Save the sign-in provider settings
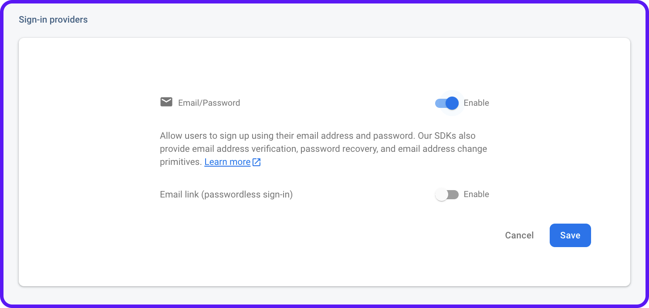The width and height of the screenshot is (649, 308). (570, 235)
